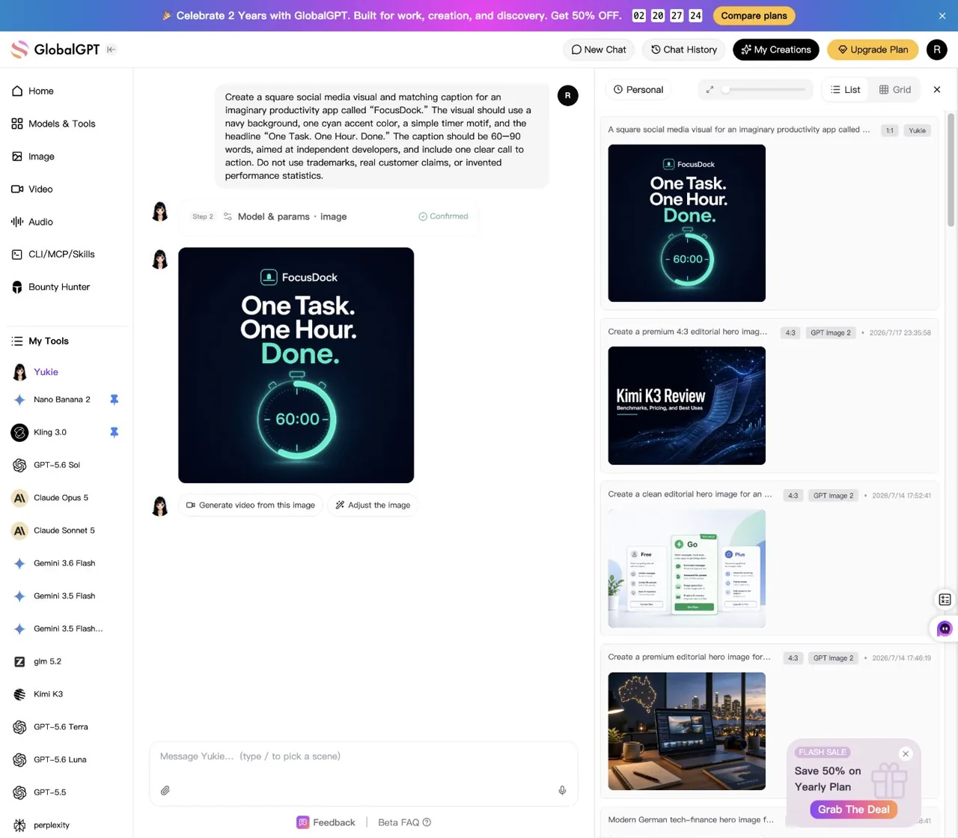The height and width of the screenshot is (838, 958).
Task: Open purple chat assistant icon
Action: pos(945,629)
